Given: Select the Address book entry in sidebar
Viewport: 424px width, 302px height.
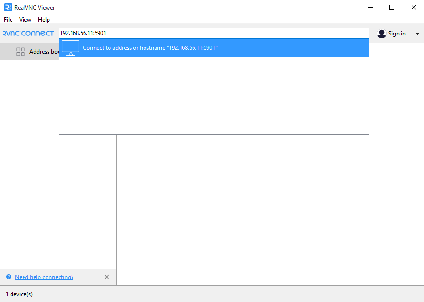Looking at the screenshot, I should coord(30,52).
